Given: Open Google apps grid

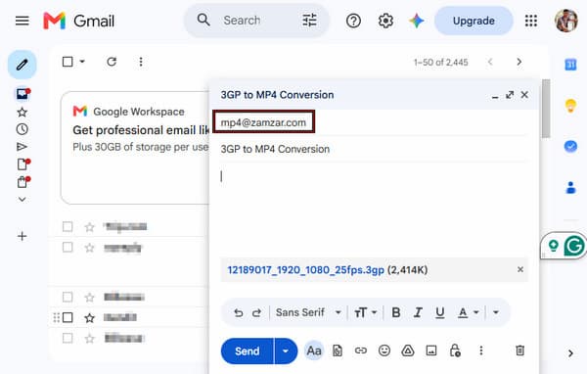Looking at the screenshot, I should point(531,21).
